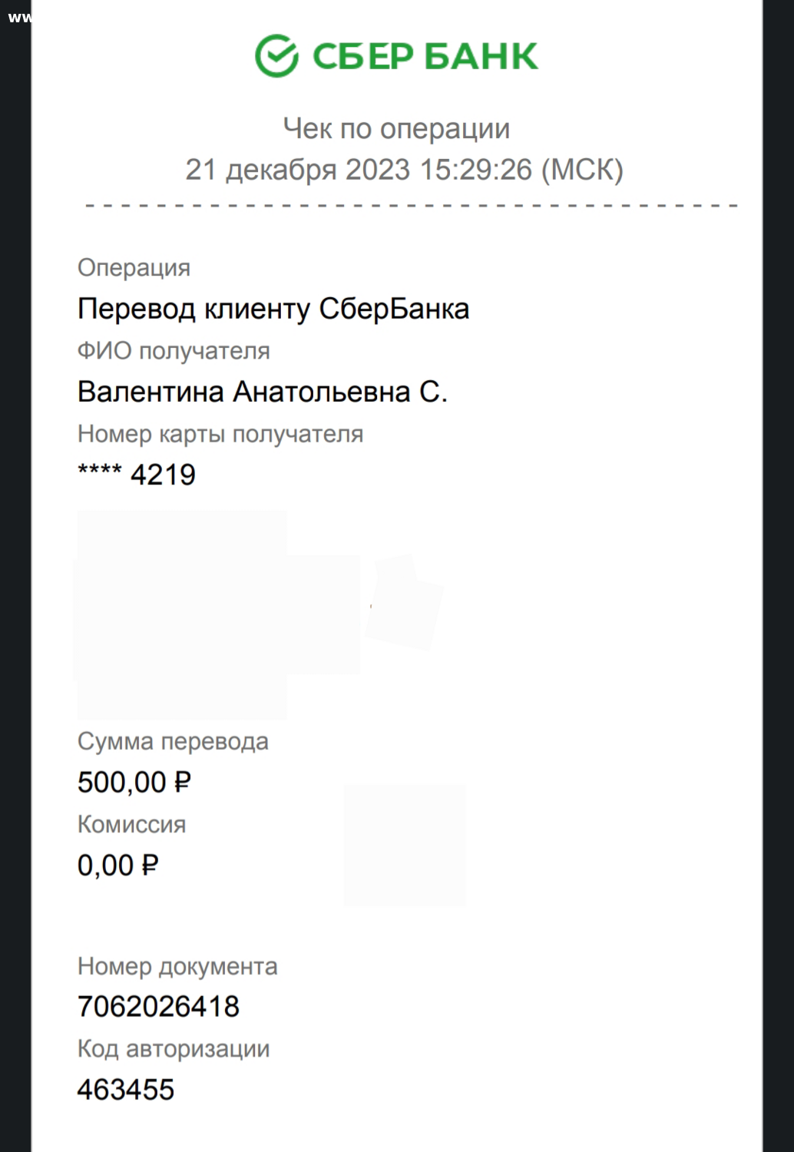Click the ФИО получателя label
This screenshot has width=794, height=1152.
click(x=174, y=351)
